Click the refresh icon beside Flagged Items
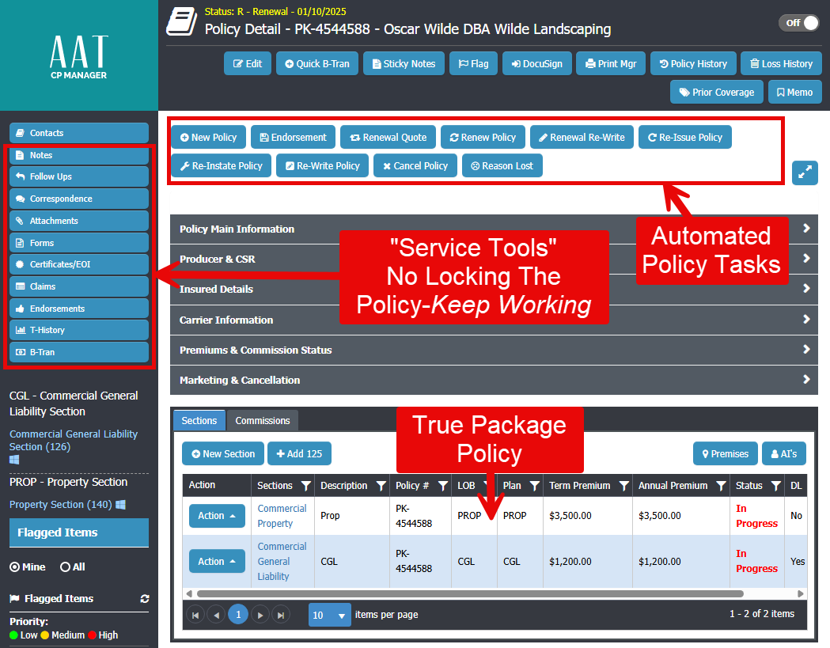The width and height of the screenshot is (830, 648). pos(144,599)
